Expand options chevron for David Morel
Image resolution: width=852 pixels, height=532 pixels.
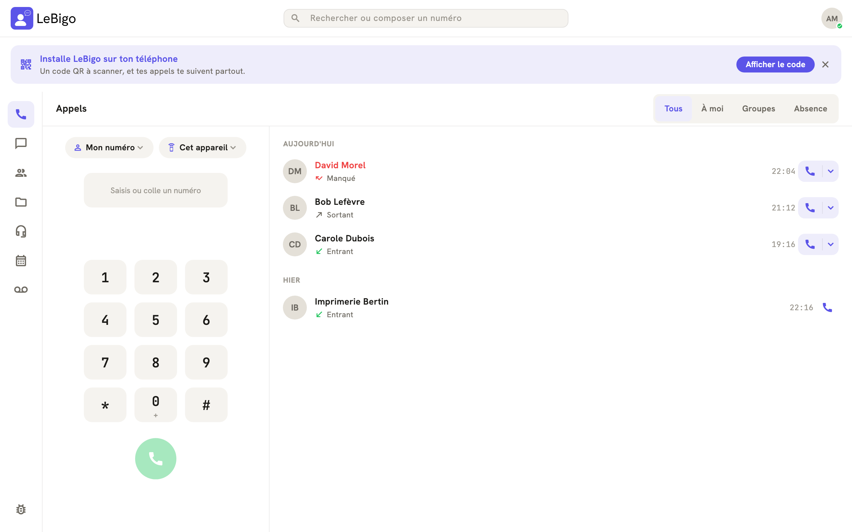pyautogui.click(x=830, y=171)
